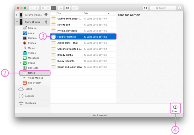
Task: Open help with the question mark
Action: pyautogui.click(x=180, y=8)
